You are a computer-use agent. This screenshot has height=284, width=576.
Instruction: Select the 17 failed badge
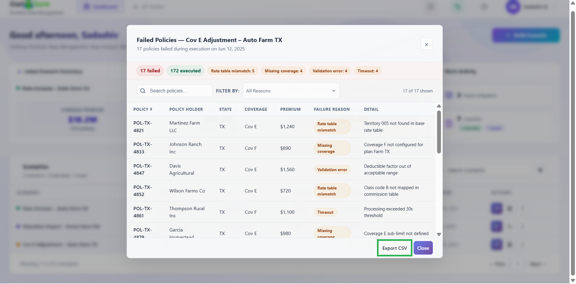150,71
